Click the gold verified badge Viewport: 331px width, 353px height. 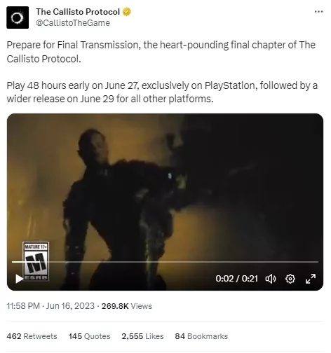pyautogui.click(x=126, y=12)
